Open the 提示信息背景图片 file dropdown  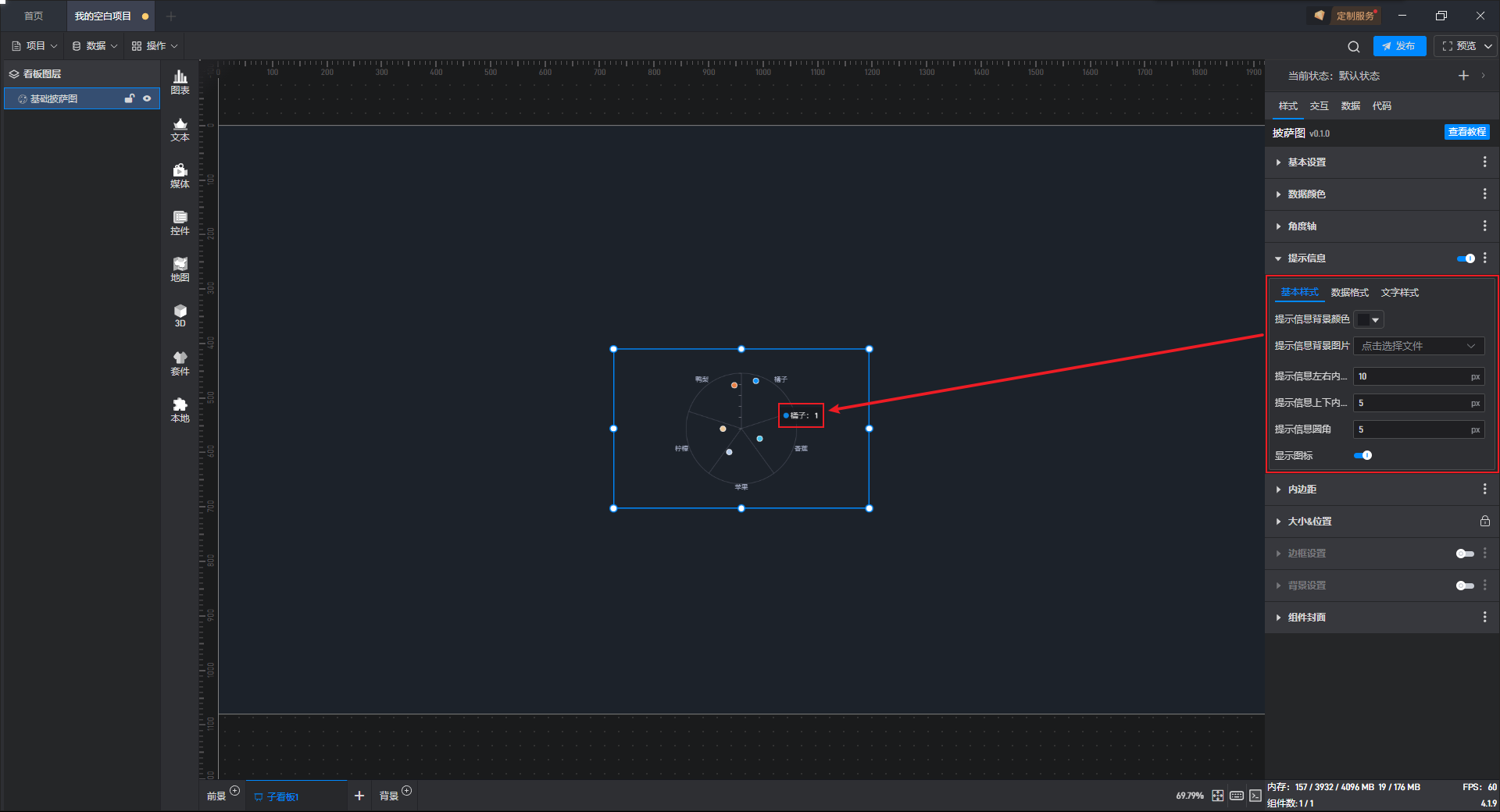[1419, 346]
